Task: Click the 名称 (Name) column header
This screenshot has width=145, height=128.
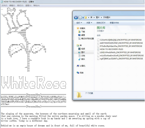Action: coord(99,35)
